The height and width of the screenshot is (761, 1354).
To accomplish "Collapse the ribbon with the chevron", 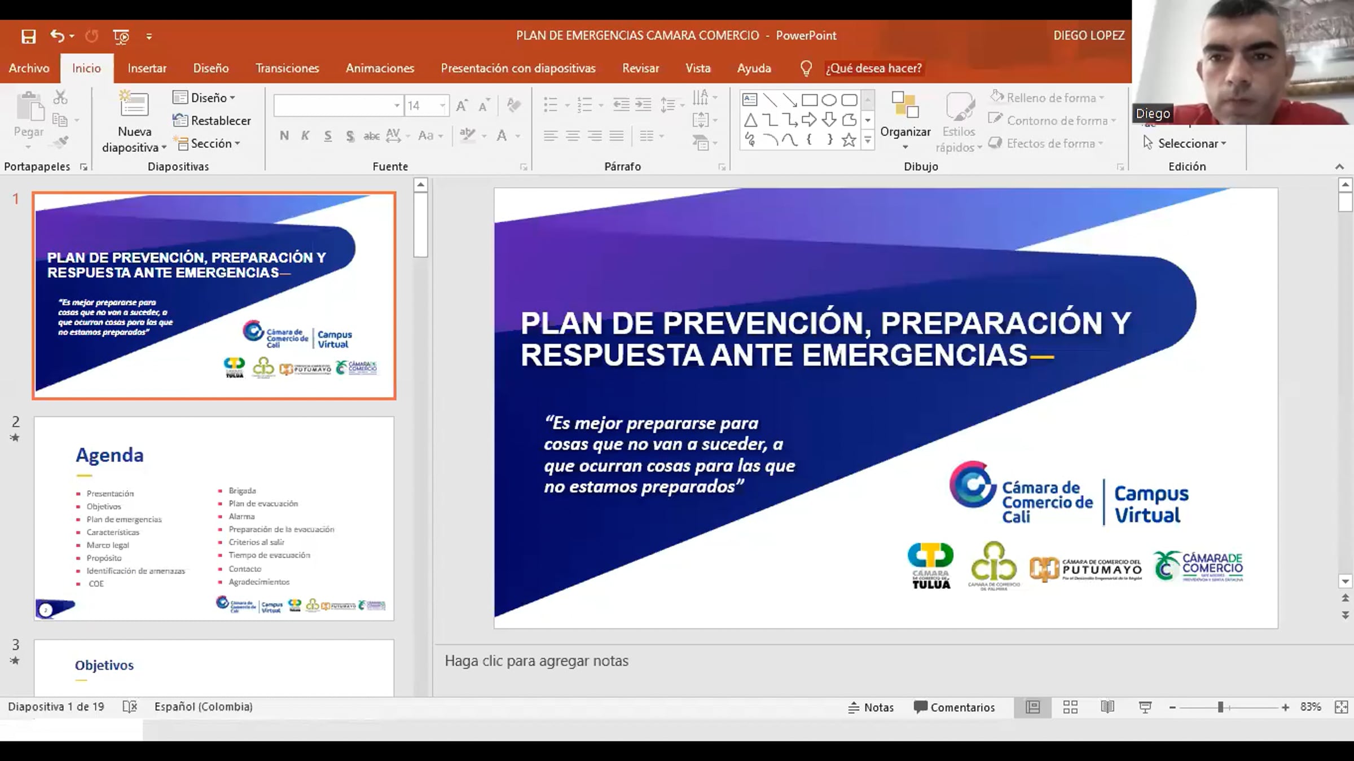I will click(1339, 166).
